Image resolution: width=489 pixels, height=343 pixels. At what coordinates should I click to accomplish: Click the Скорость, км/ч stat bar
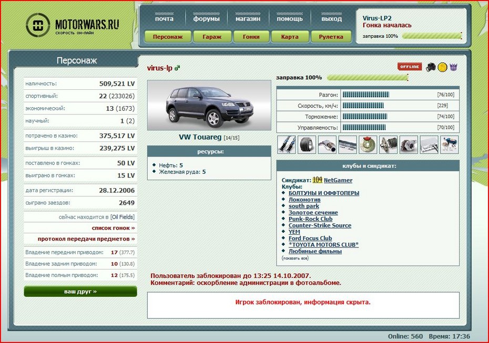[x=363, y=106]
